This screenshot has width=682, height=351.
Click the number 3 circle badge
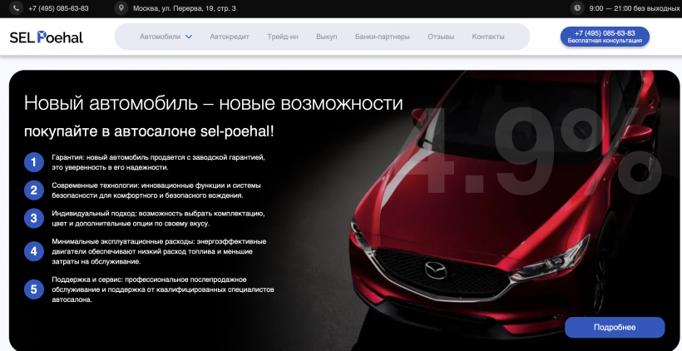[33, 219]
